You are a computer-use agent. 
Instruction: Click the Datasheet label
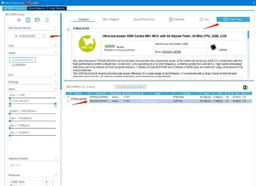pos(179,19)
